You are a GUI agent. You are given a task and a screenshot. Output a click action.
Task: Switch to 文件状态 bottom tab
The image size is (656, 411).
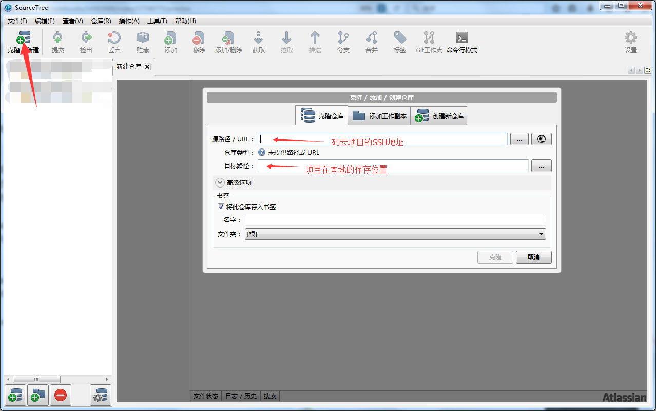click(x=206, y=396)
